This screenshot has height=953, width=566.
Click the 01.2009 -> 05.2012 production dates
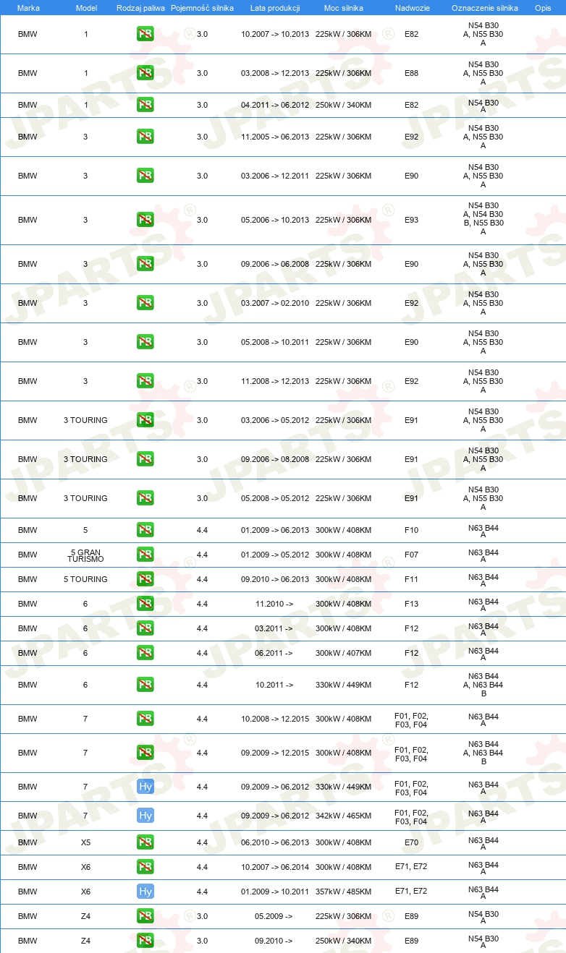[274, 555]
